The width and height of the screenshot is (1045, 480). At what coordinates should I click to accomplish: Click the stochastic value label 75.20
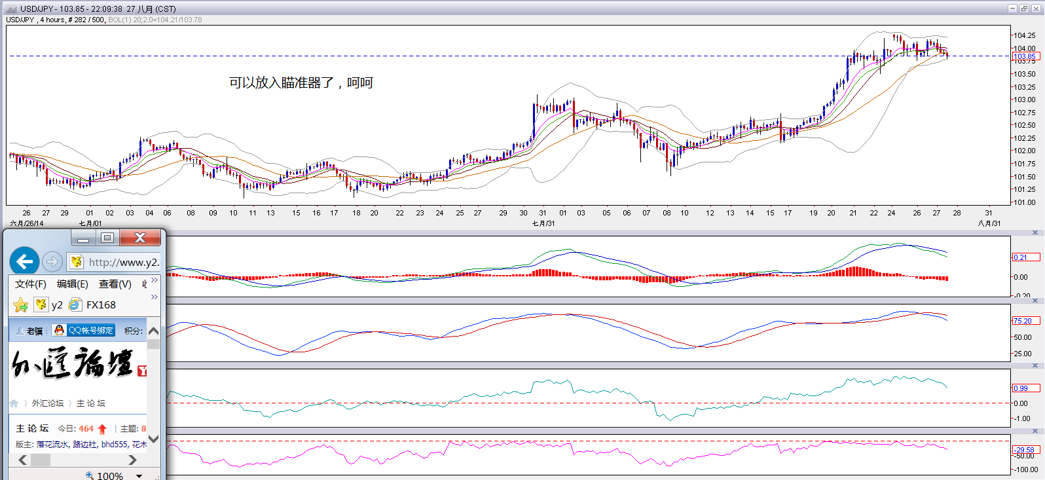1026,321
